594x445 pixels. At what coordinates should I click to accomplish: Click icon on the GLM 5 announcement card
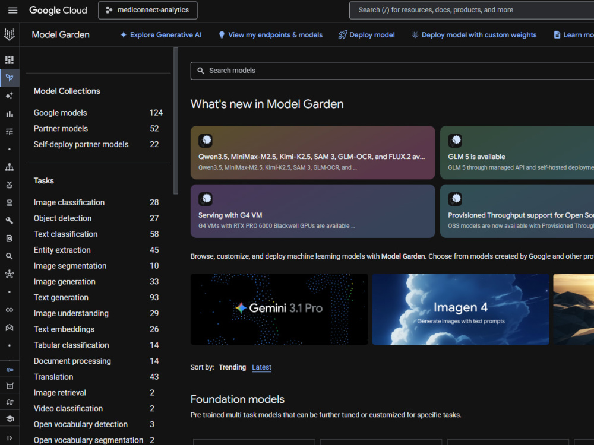[455, 141]
